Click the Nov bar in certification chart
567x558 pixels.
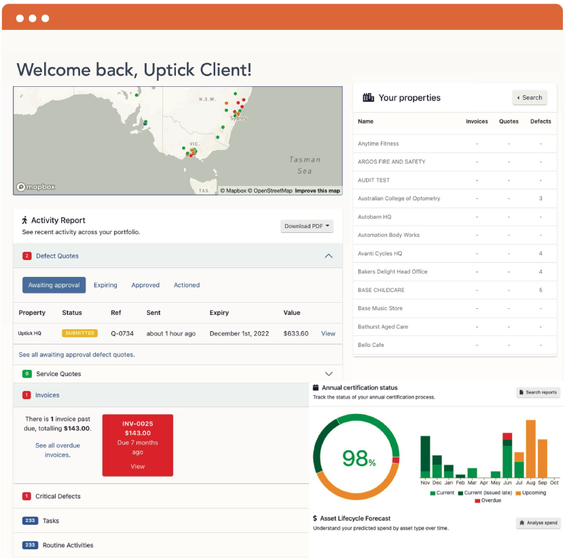[425, 457]
